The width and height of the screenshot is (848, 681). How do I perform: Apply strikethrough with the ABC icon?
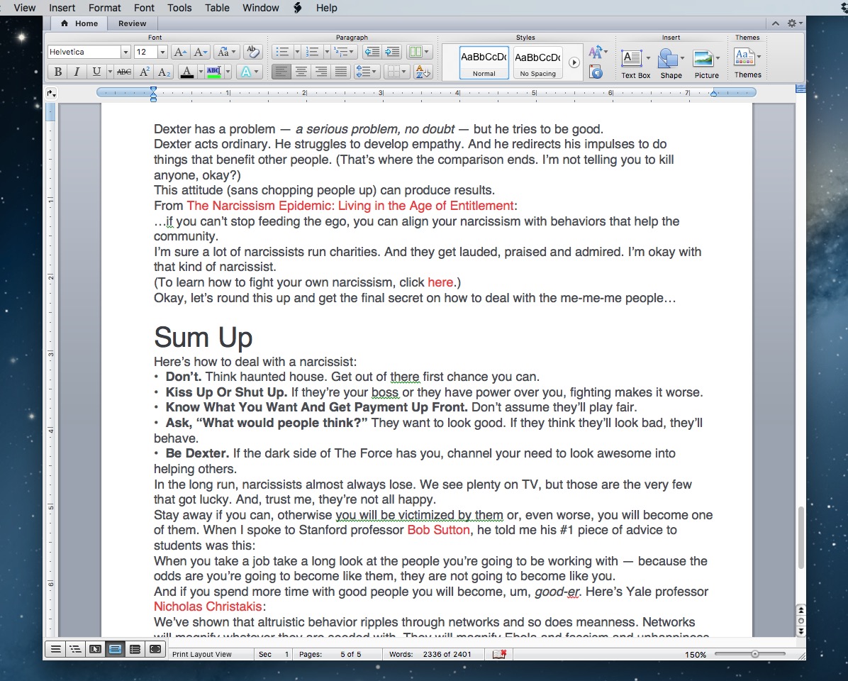[124, 72]
